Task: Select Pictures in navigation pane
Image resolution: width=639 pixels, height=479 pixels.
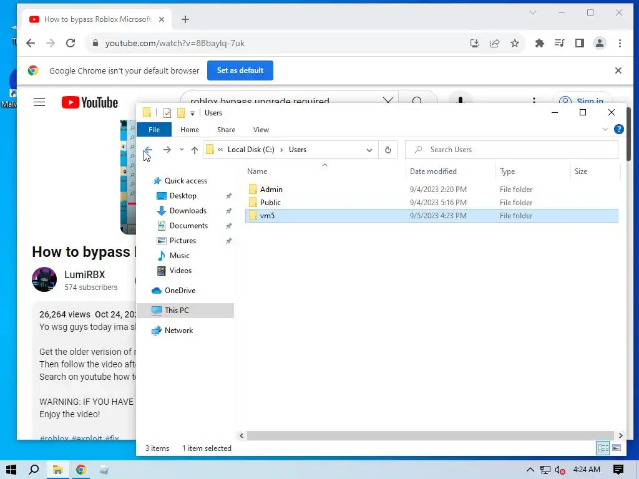Action: point(183,241)
